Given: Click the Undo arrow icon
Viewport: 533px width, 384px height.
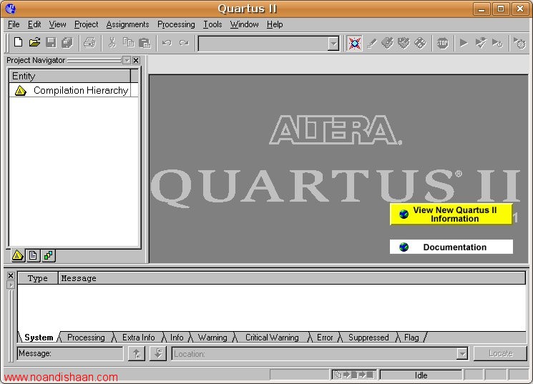Looking at the screenshot, I should click(167, 43).
